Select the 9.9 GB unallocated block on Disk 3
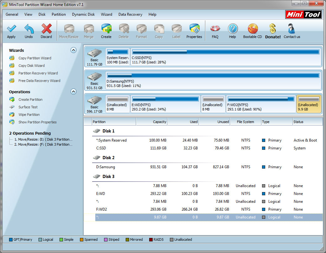The width and height of the screenshot is (326, 253). [309, 104]
